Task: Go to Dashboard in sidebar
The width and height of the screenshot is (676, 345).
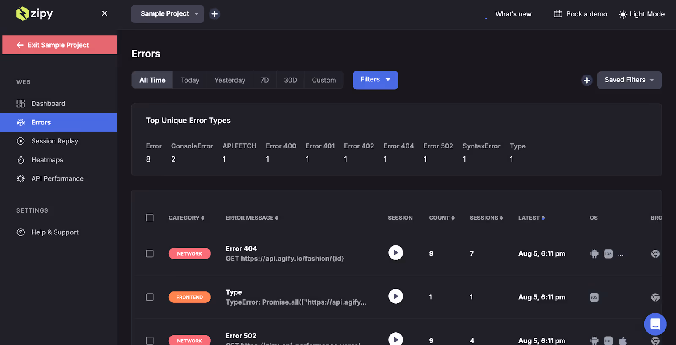Action: [58, 103]
